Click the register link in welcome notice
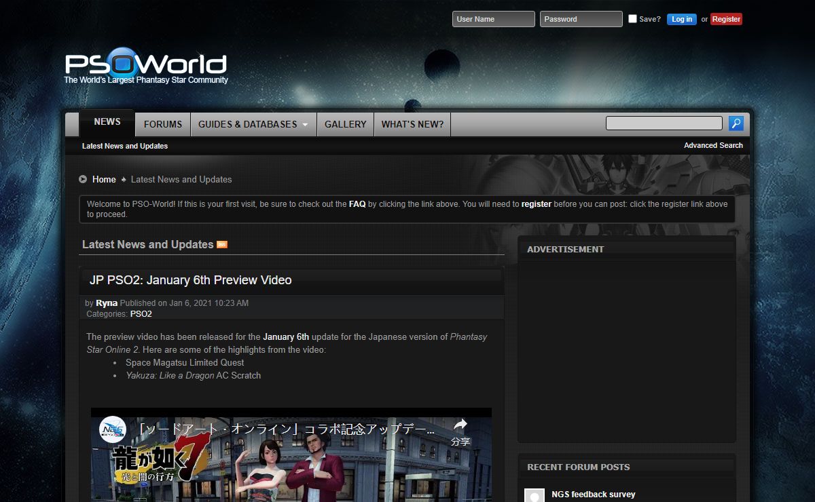The width and height of the screenshot is (815, 502). coord(537,204)
